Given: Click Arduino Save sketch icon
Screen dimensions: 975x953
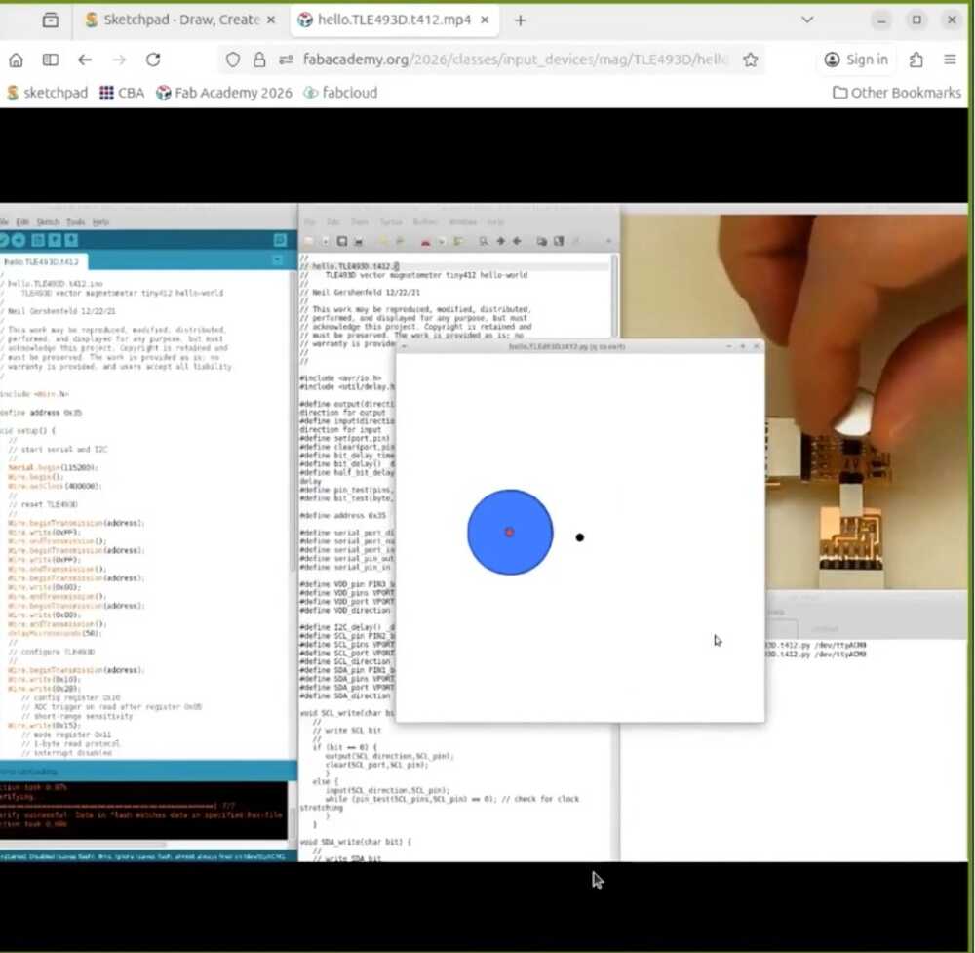Looking at the screenshot, I should (x=71, y=241).
